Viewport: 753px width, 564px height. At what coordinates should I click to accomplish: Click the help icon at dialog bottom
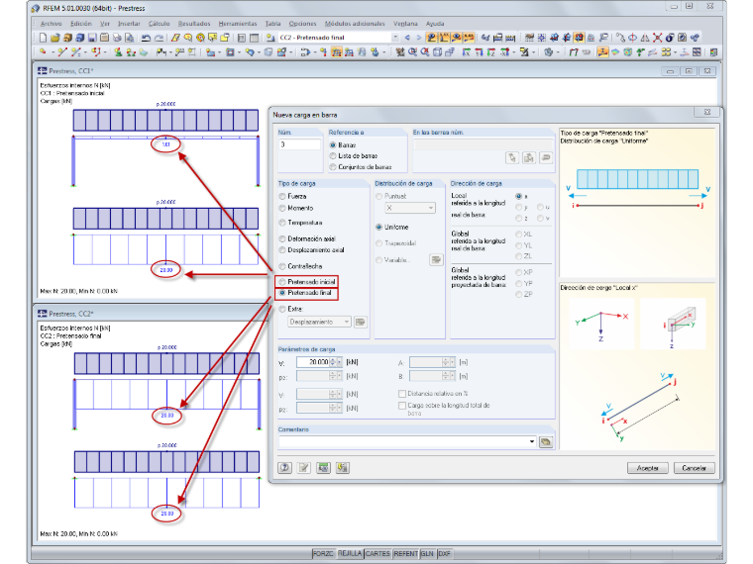tap(284, 468)
